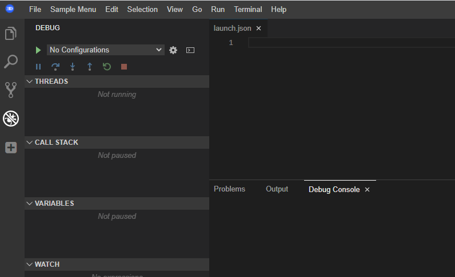Open the Run menu
The height and width of the screenshot is (277, 455).
pyautogui.click(x=218, y=10)
